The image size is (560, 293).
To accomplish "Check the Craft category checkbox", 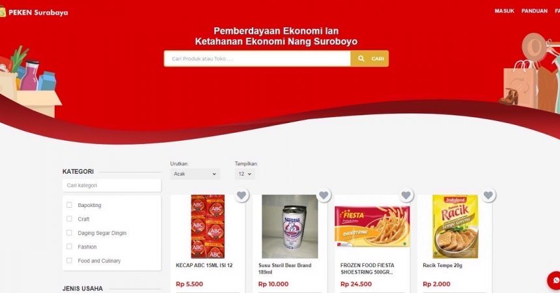I will tap(69, 219).
